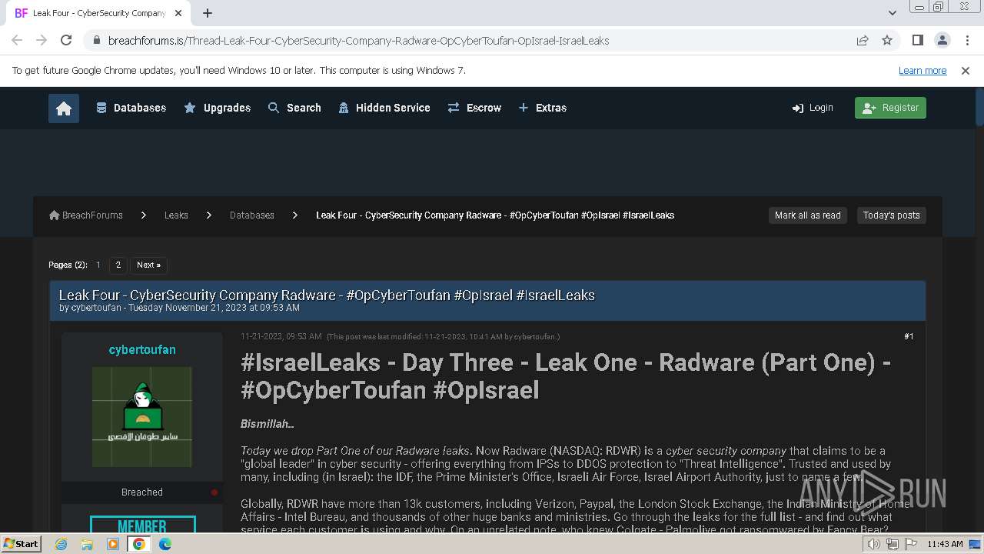Go to Databases breadcrumb link
The width and height of the screenshot is (984, 554).
tap(252, 215)
